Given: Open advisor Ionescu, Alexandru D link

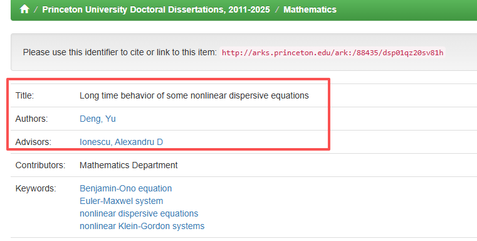Looking at the screenshot, I should click(x=121, y=142).
